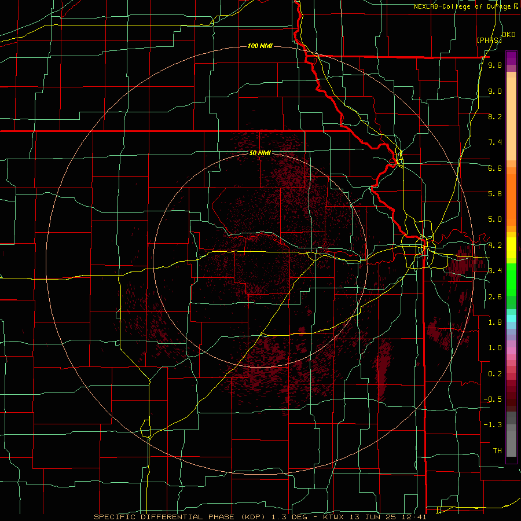Image resolution: width=521 pixels, height=521 pixels.
Task: Click the 0.2 value on the color scale
Action: click(x=495, y=374)
